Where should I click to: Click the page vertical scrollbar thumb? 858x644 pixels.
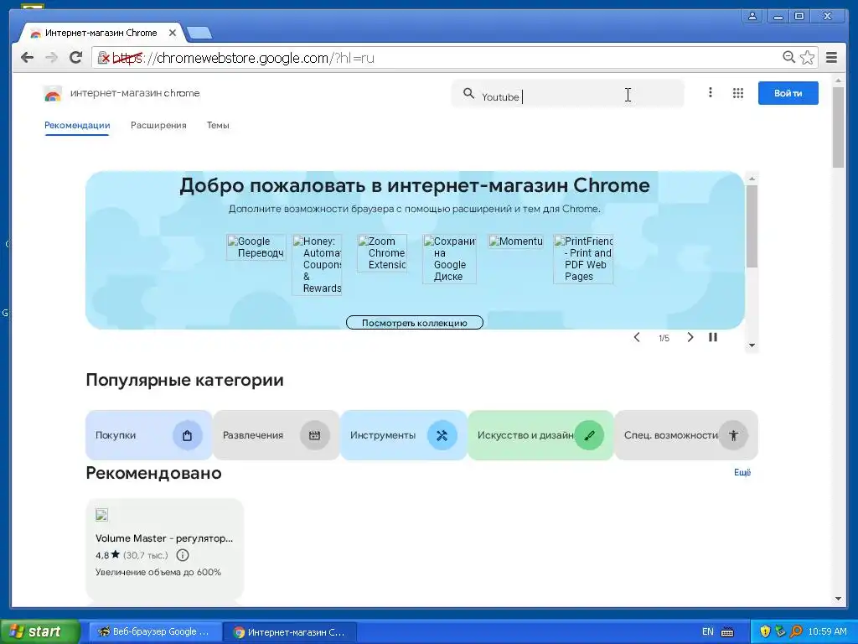tap(838, 127)
